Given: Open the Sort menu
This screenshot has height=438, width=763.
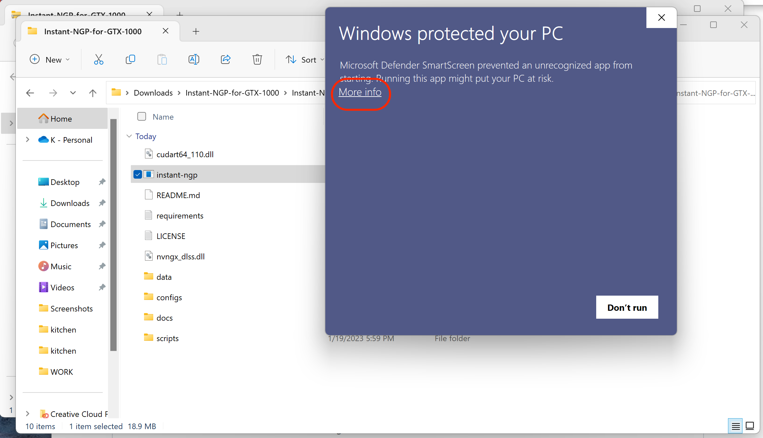Looking at the screenshot, I should [x=305, y=60].
